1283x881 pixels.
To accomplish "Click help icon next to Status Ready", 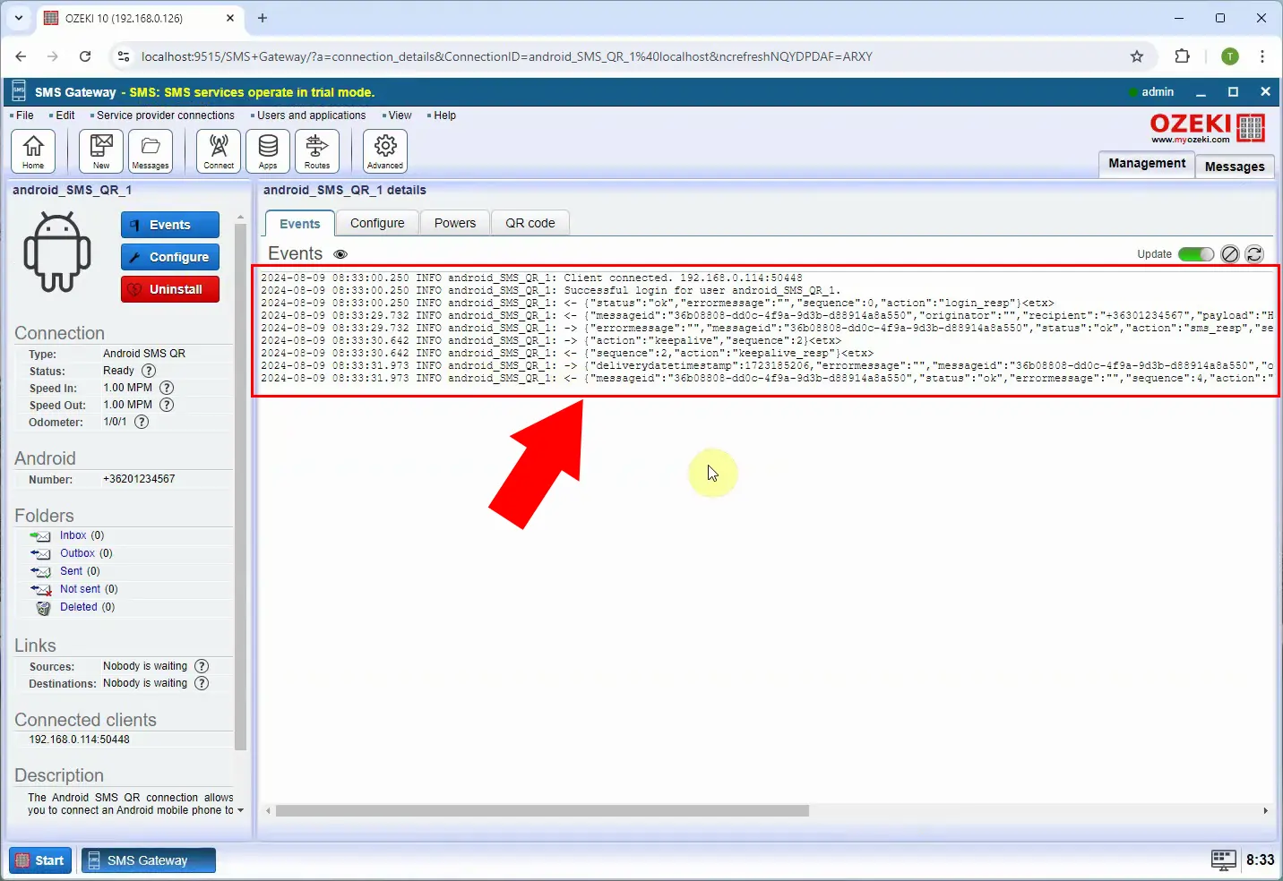I will 149,371.
